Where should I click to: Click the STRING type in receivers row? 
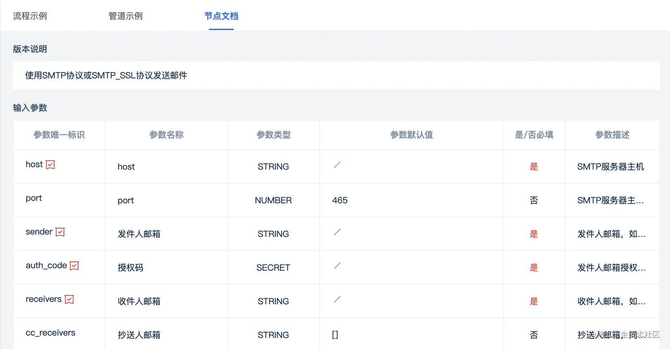[x=273, y=301]
